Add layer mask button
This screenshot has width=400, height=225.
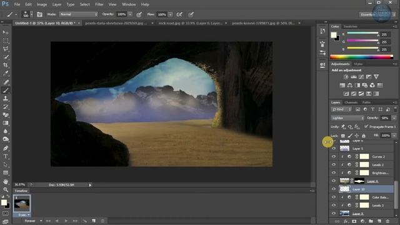[x=354, y=221]
